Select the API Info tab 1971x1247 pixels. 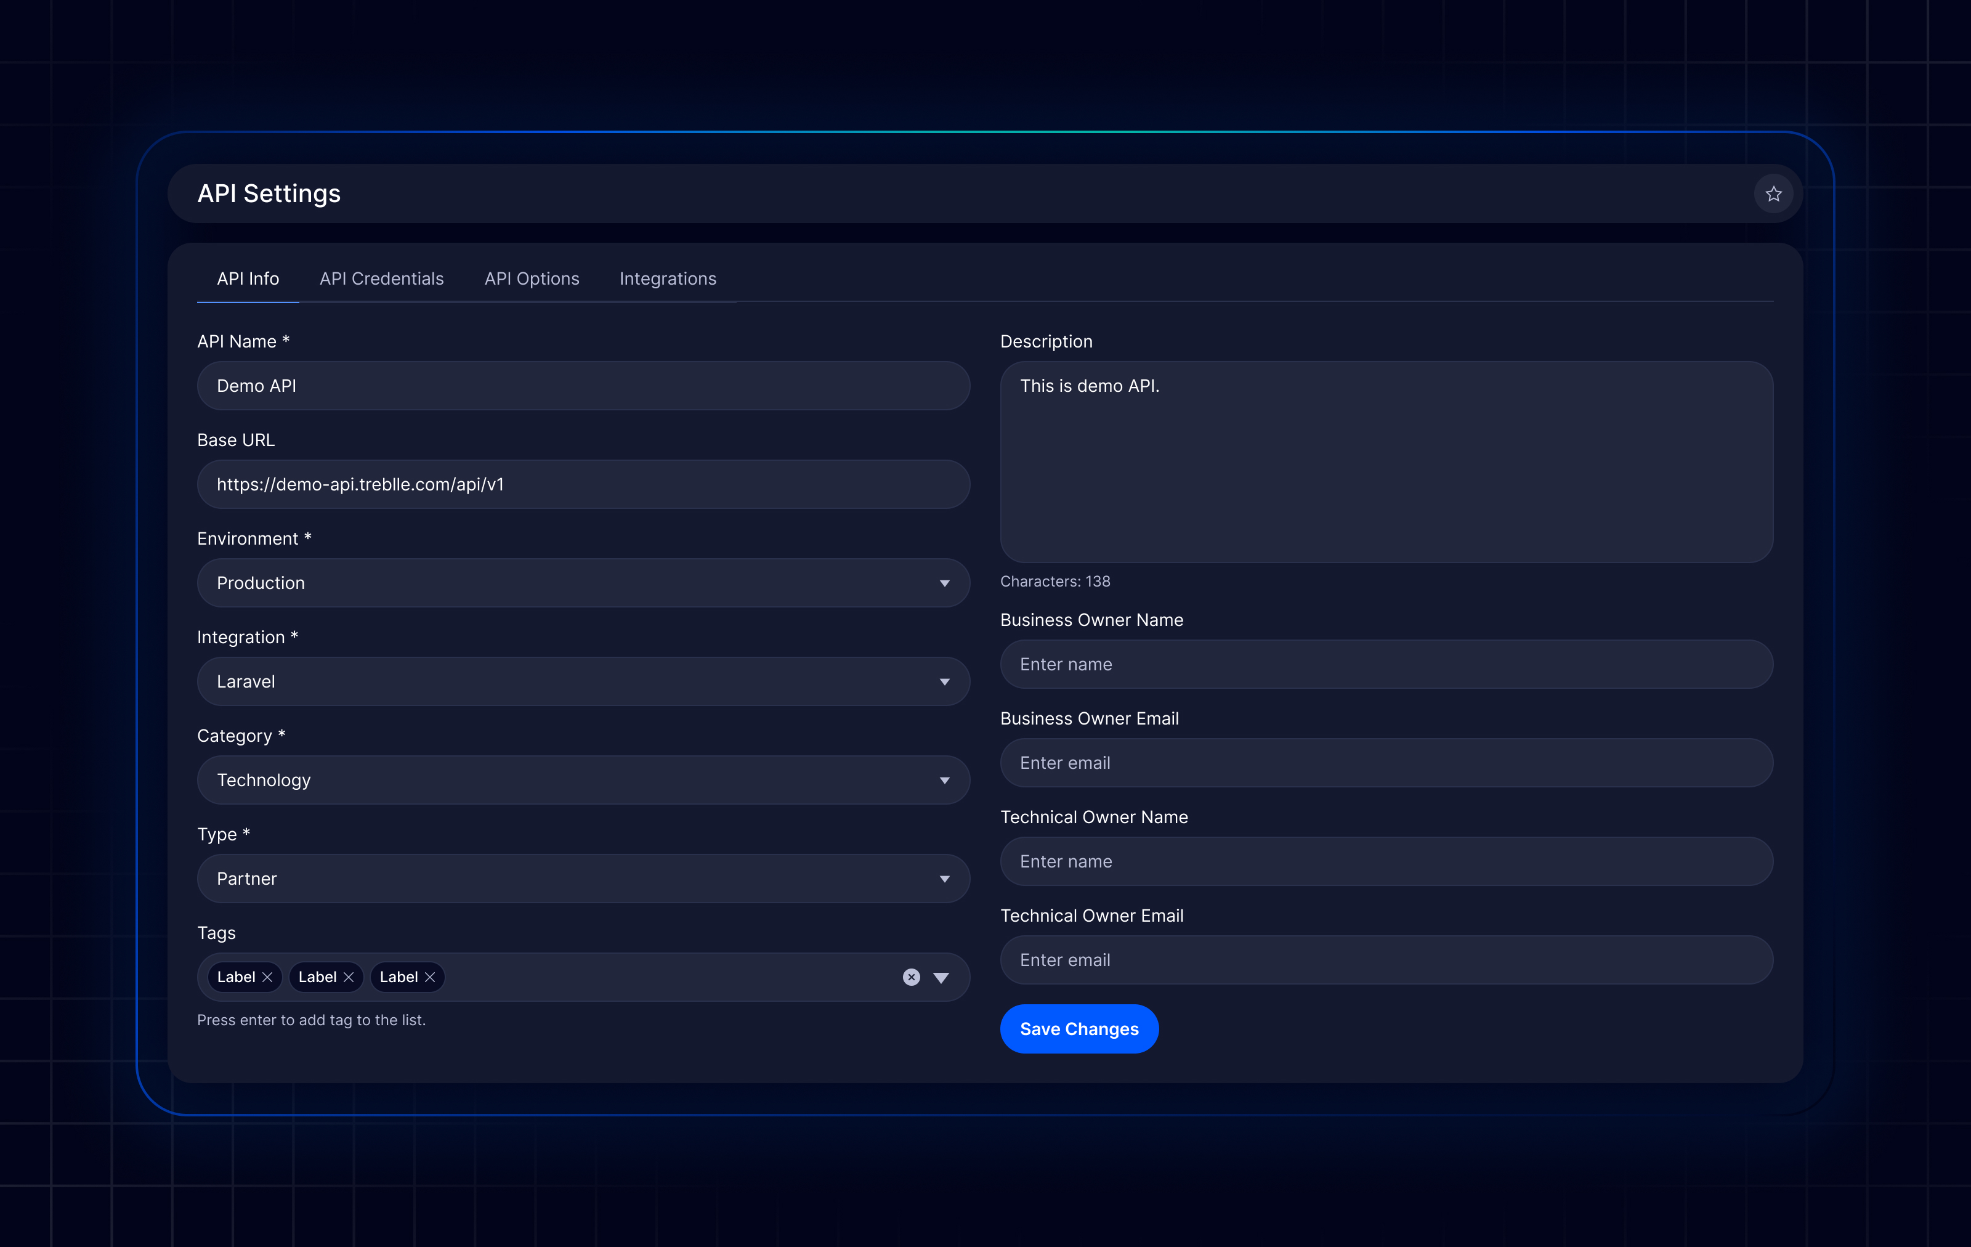point(247,278)
